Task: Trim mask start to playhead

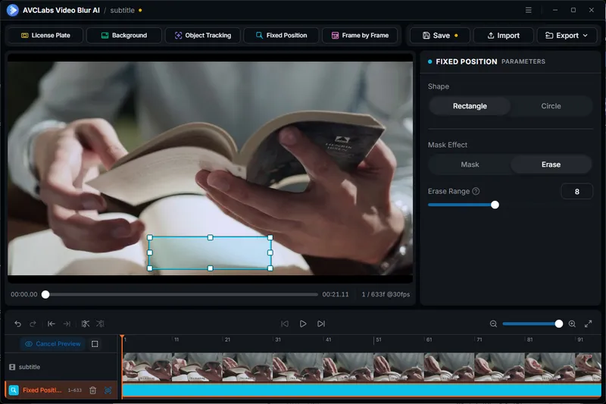Action: [x=51, y=324]
